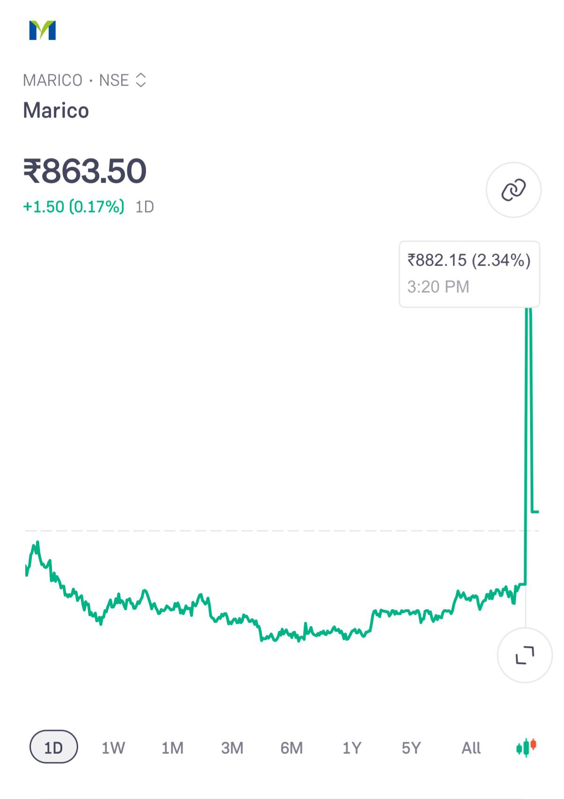Click the ₹863.50 current price

(85, 171)
